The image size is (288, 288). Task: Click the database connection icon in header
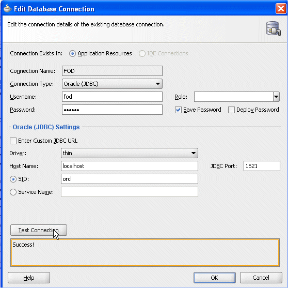274,28
